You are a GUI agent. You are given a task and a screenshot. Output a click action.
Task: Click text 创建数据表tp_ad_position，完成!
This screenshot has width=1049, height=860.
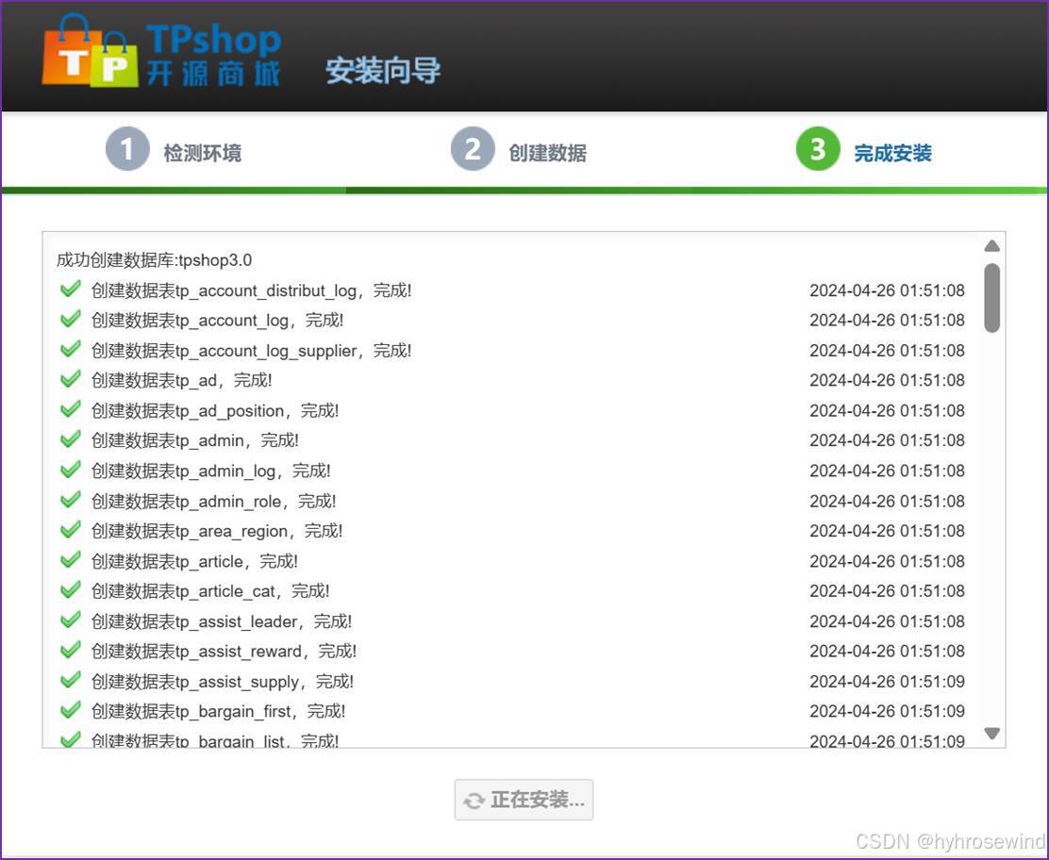[x=215, y=411]
